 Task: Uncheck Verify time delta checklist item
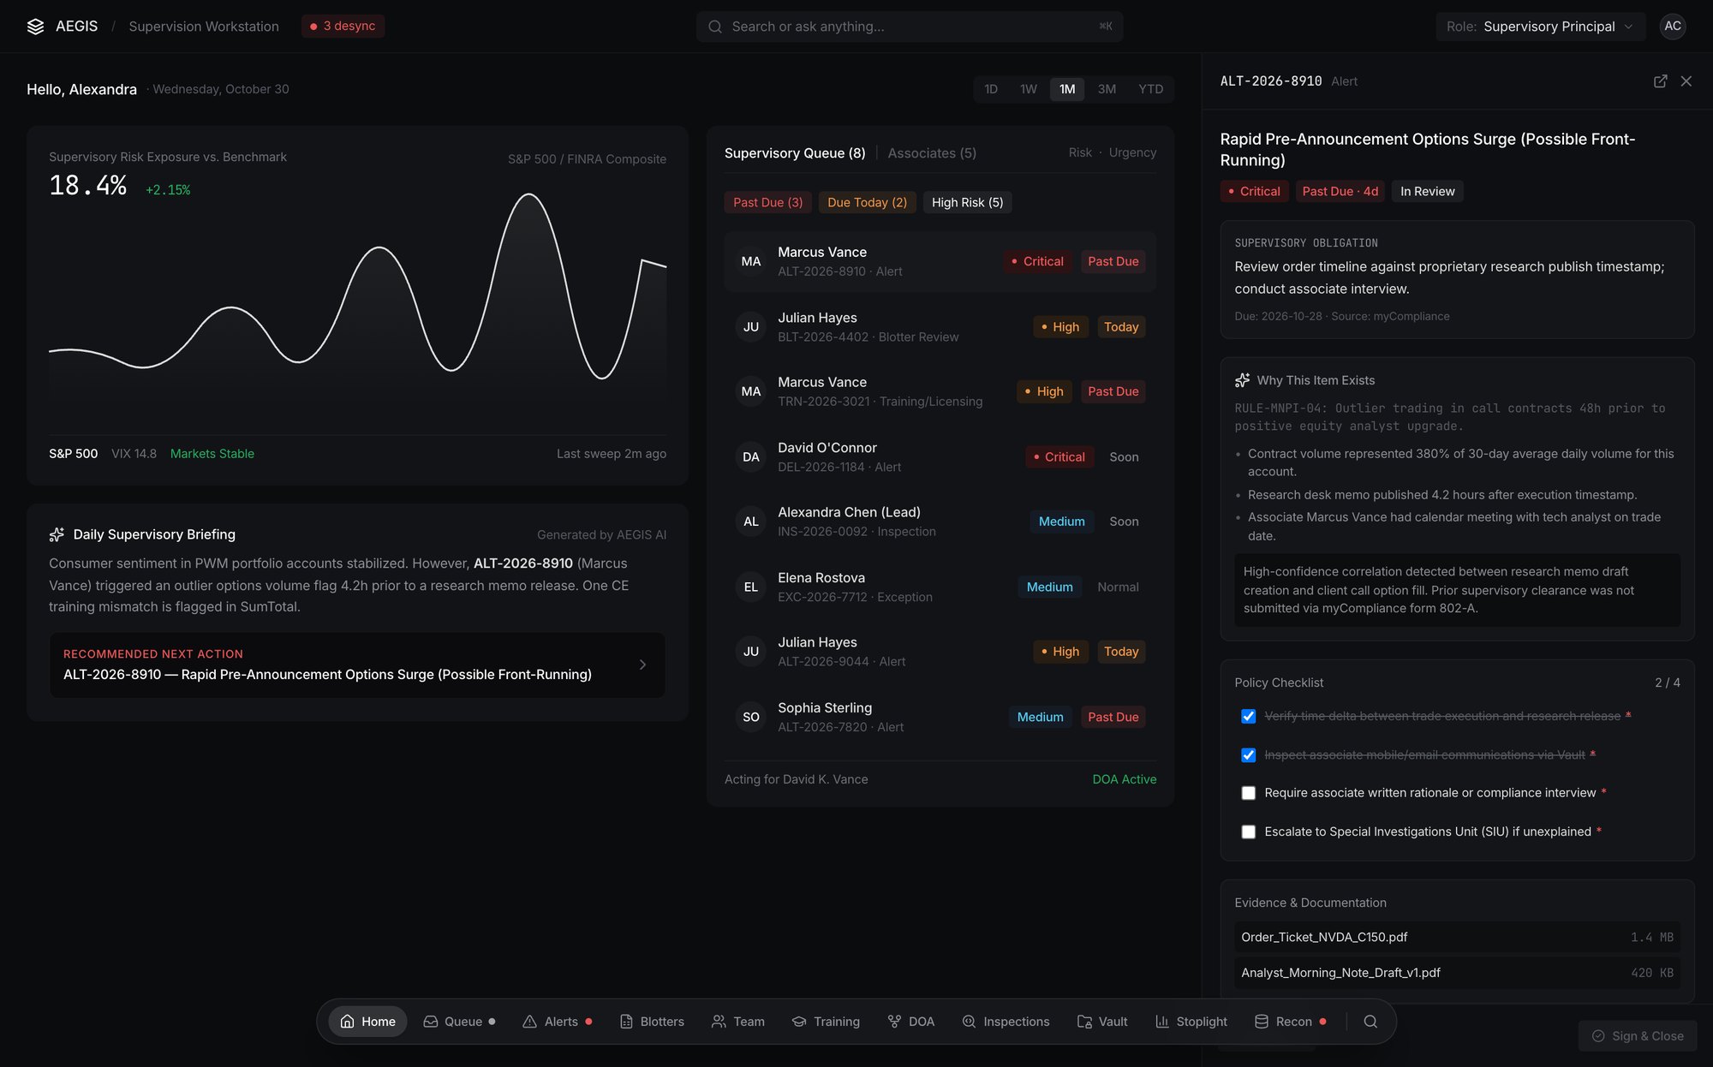click(x=1249, y=716)
